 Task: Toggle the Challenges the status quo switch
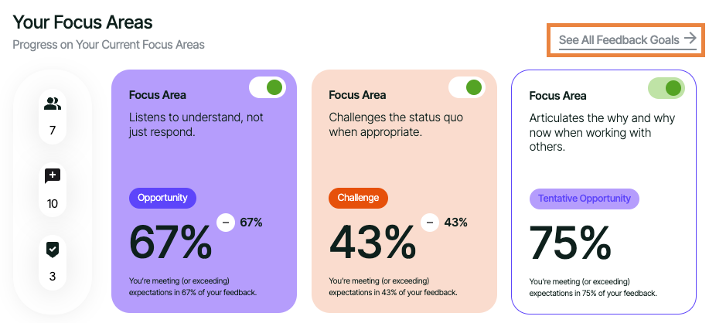pyautogui.click(x=467, y=87)
